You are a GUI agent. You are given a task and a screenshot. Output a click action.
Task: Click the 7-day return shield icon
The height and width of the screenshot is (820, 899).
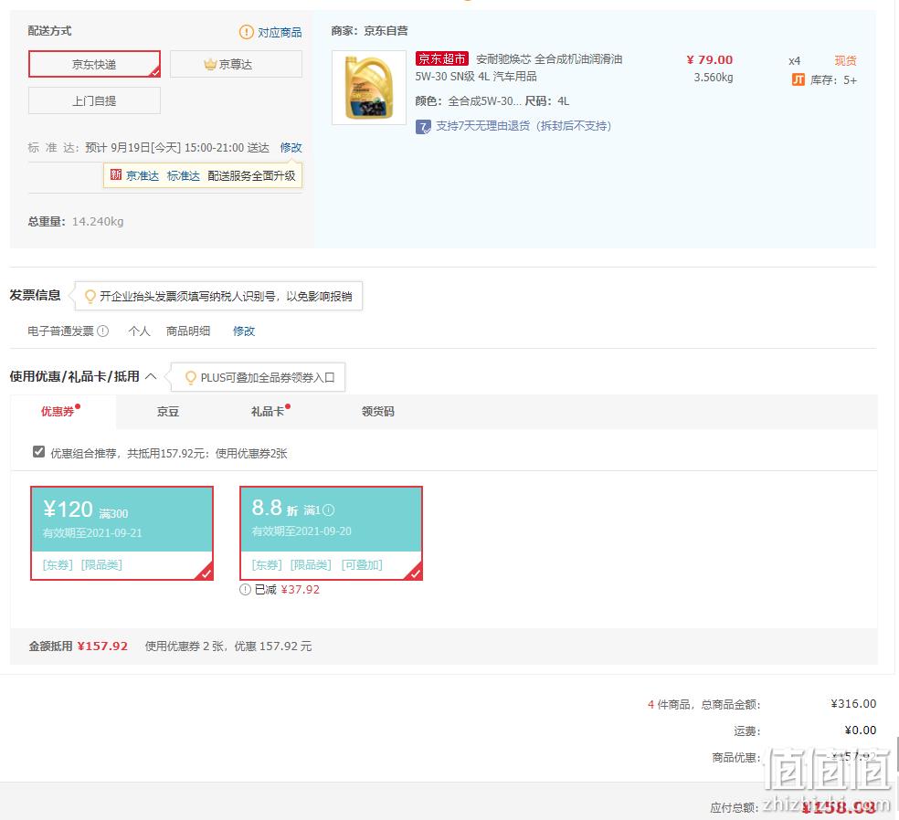(423, 127)
